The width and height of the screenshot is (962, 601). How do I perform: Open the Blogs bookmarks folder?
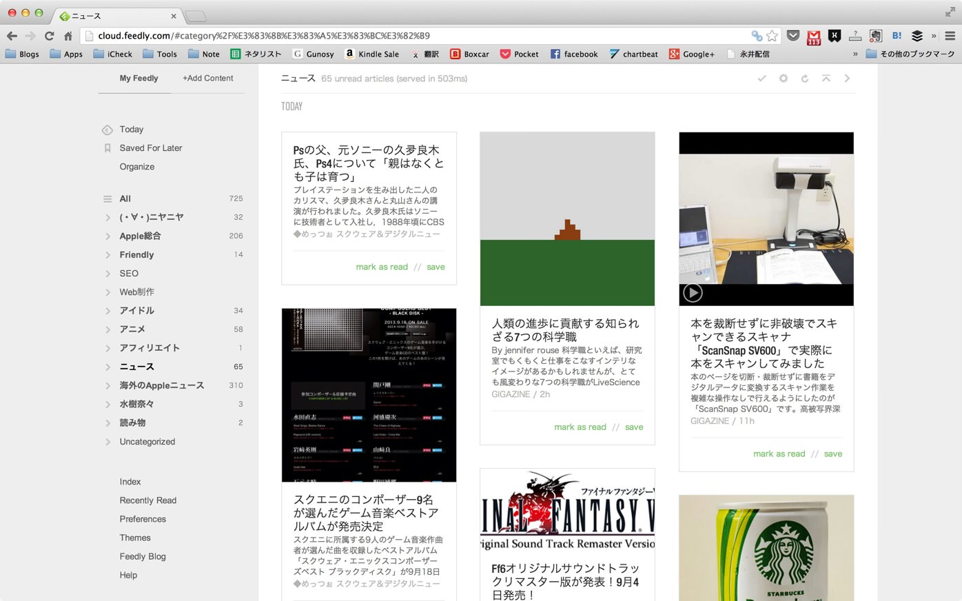point(22,54)
